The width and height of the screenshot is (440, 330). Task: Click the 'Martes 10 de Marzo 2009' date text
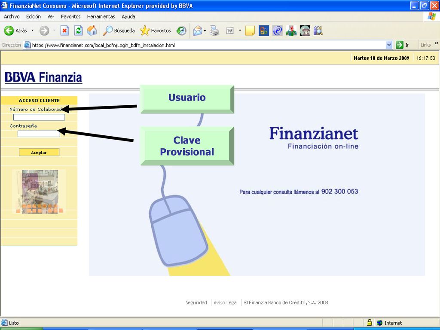(382, 58)
